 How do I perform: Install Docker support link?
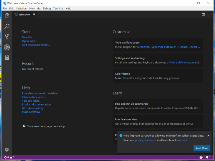[x=193, y=47]
